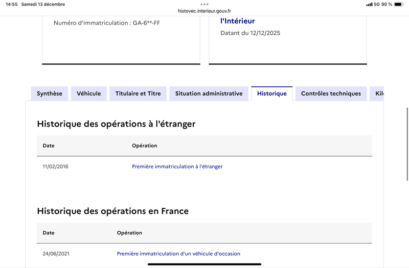Tap the battery icon in status bar
The width and height of the screenshot is (409, 268).
[400, 5]
